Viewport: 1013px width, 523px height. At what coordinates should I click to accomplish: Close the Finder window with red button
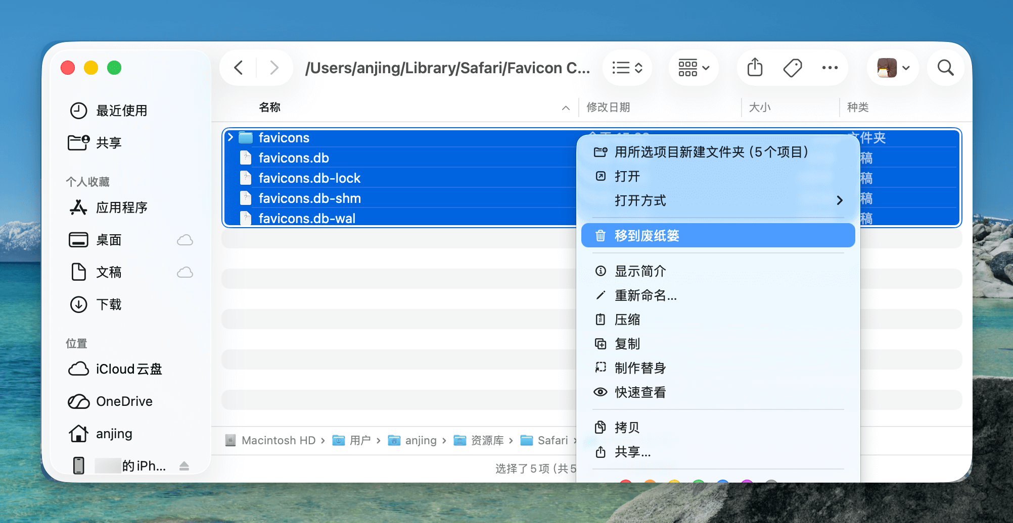coord(68,68)
